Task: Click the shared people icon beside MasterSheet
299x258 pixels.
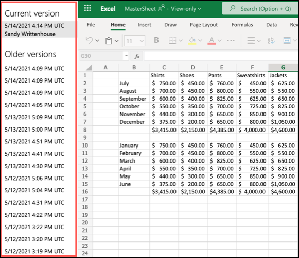Action: coord(161,8)
